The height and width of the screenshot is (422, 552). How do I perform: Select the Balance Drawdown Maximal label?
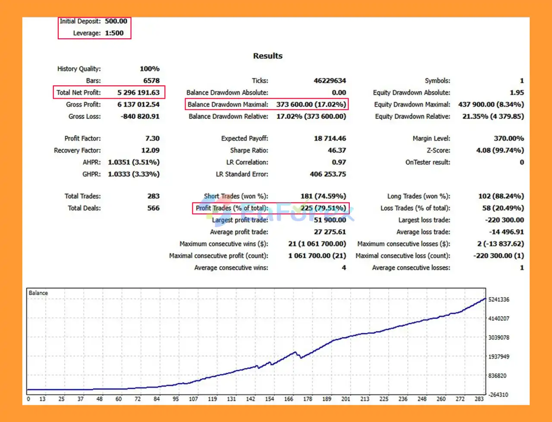[x=228, y=104]
